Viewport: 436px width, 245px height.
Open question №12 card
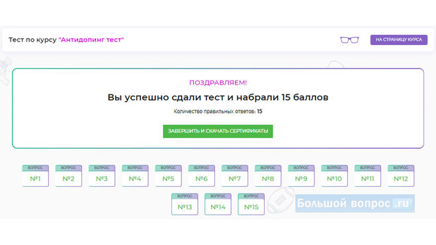click(x=401, y=176)
